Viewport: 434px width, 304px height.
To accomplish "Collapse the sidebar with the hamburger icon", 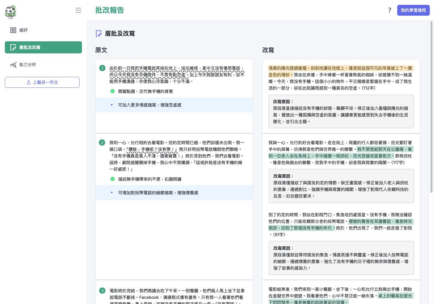I will click(x=78, y=10).
